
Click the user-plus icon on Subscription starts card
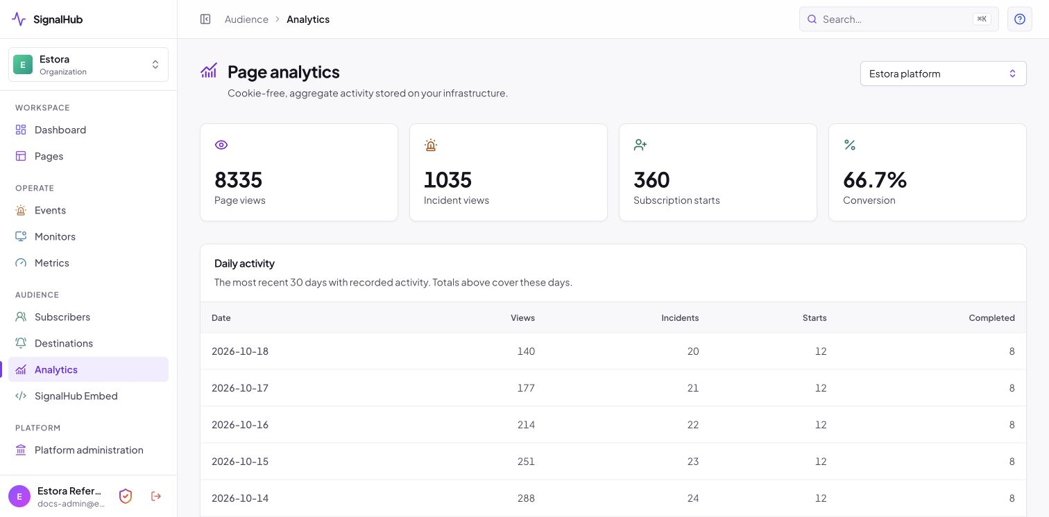[x=640, y=145]
